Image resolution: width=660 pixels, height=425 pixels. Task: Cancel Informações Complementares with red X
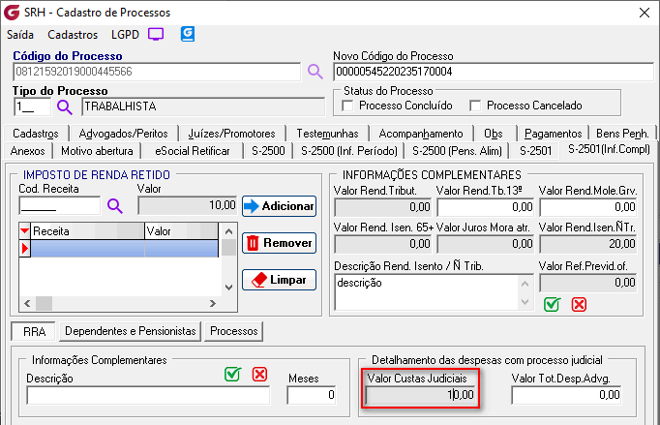579,304
